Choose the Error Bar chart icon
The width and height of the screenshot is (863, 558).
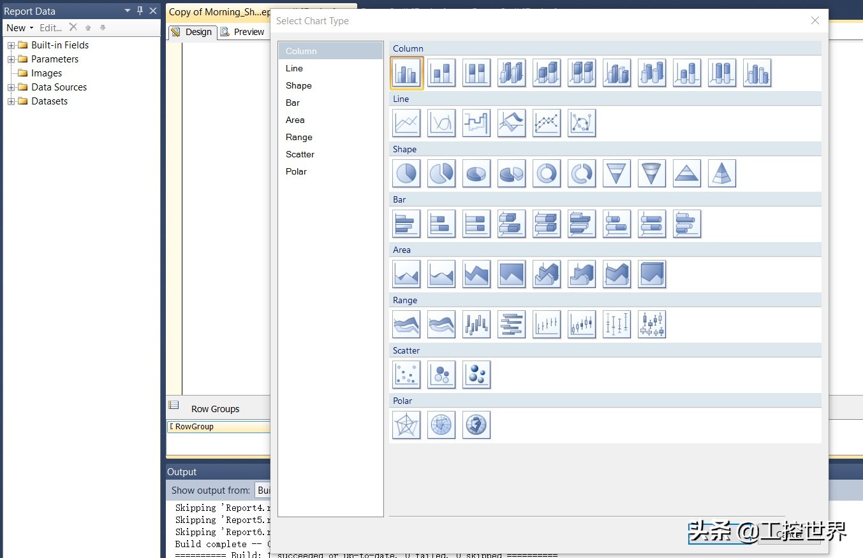pyautogui.click(x=617, y=324)
